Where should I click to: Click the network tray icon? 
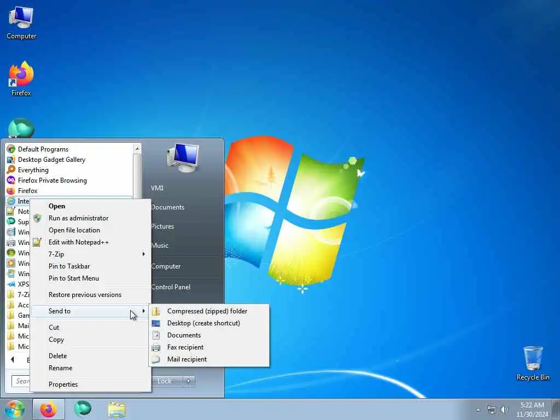click(x=492, y=410)
